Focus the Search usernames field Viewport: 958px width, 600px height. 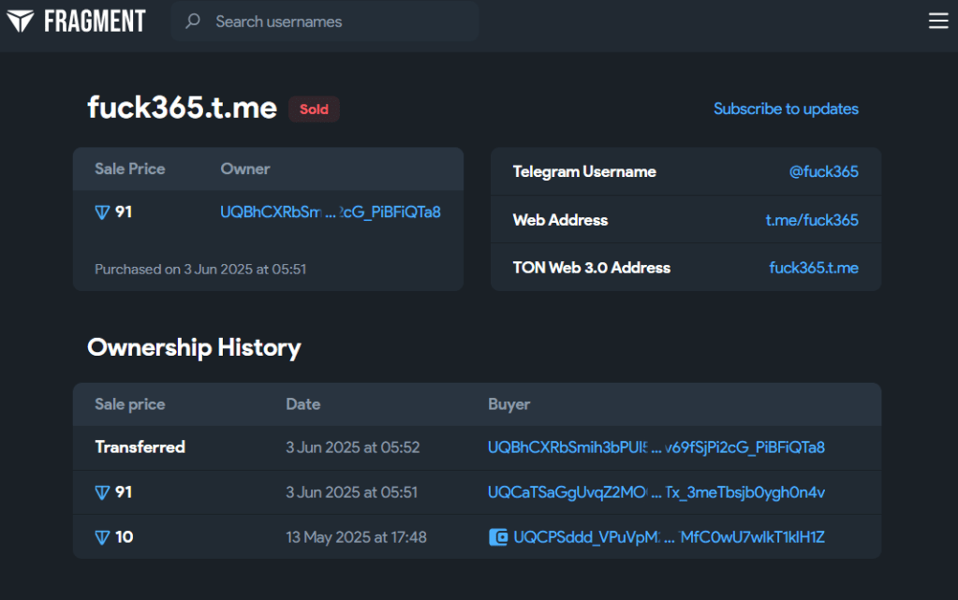337,21
